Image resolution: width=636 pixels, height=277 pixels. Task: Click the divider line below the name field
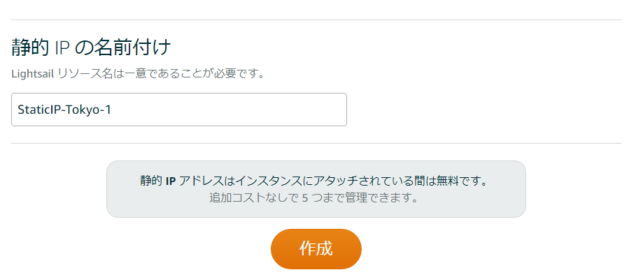tap(316, 143)
